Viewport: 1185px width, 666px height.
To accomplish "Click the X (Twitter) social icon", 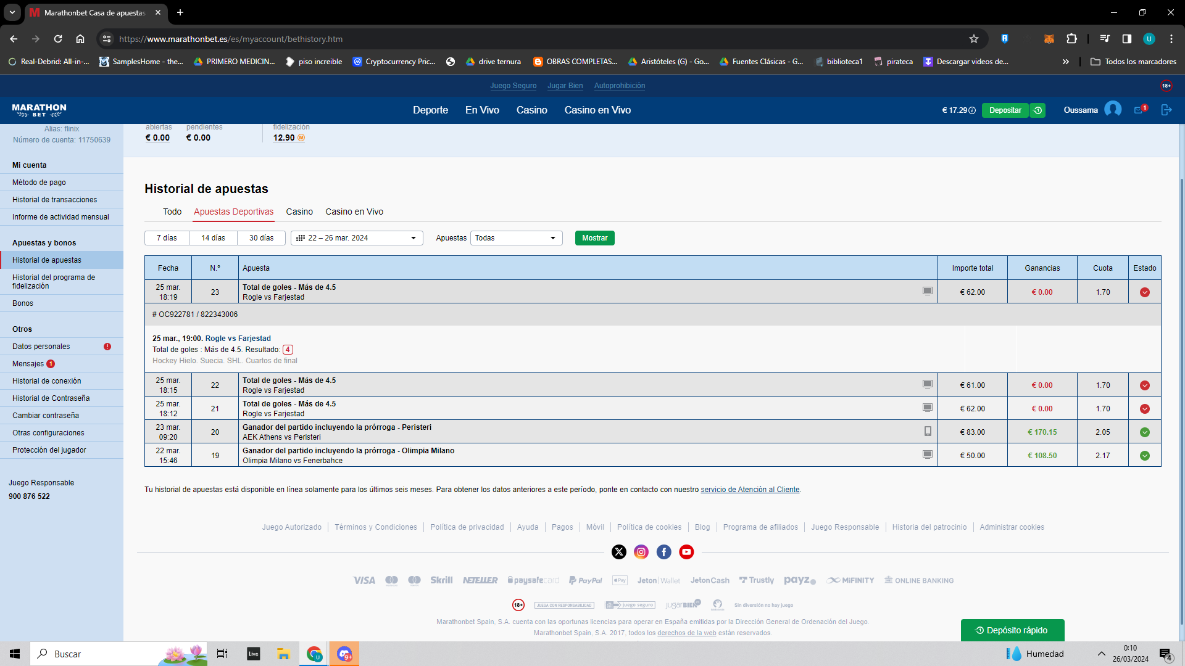I will click(619, 552).
